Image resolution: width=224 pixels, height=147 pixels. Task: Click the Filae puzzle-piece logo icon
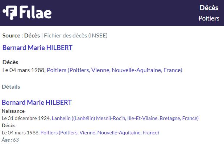coord(10,13)
